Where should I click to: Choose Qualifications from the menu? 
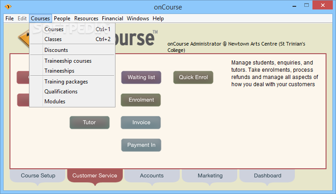(72, 92)
